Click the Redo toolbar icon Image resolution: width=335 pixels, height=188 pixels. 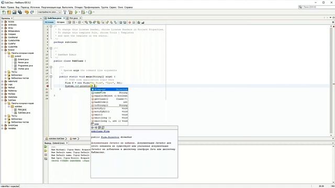pyautogui.click(x=32, y=13)
